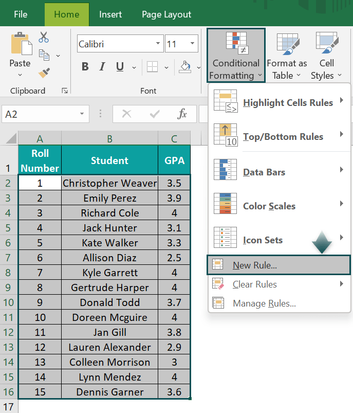The width and height of the screenshot is (353, 413).
Task: Open the Clipboard pane launcher
Action: click(x=66, y=91)
